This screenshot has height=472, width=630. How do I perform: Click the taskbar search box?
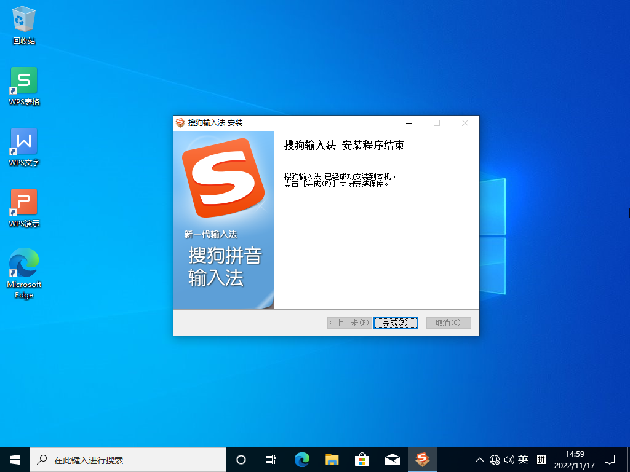pos(128,460)
